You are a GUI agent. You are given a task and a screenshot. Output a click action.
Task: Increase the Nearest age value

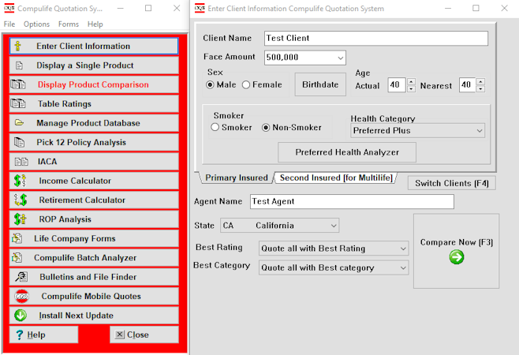pyautogui.click(x=480, y=81)
